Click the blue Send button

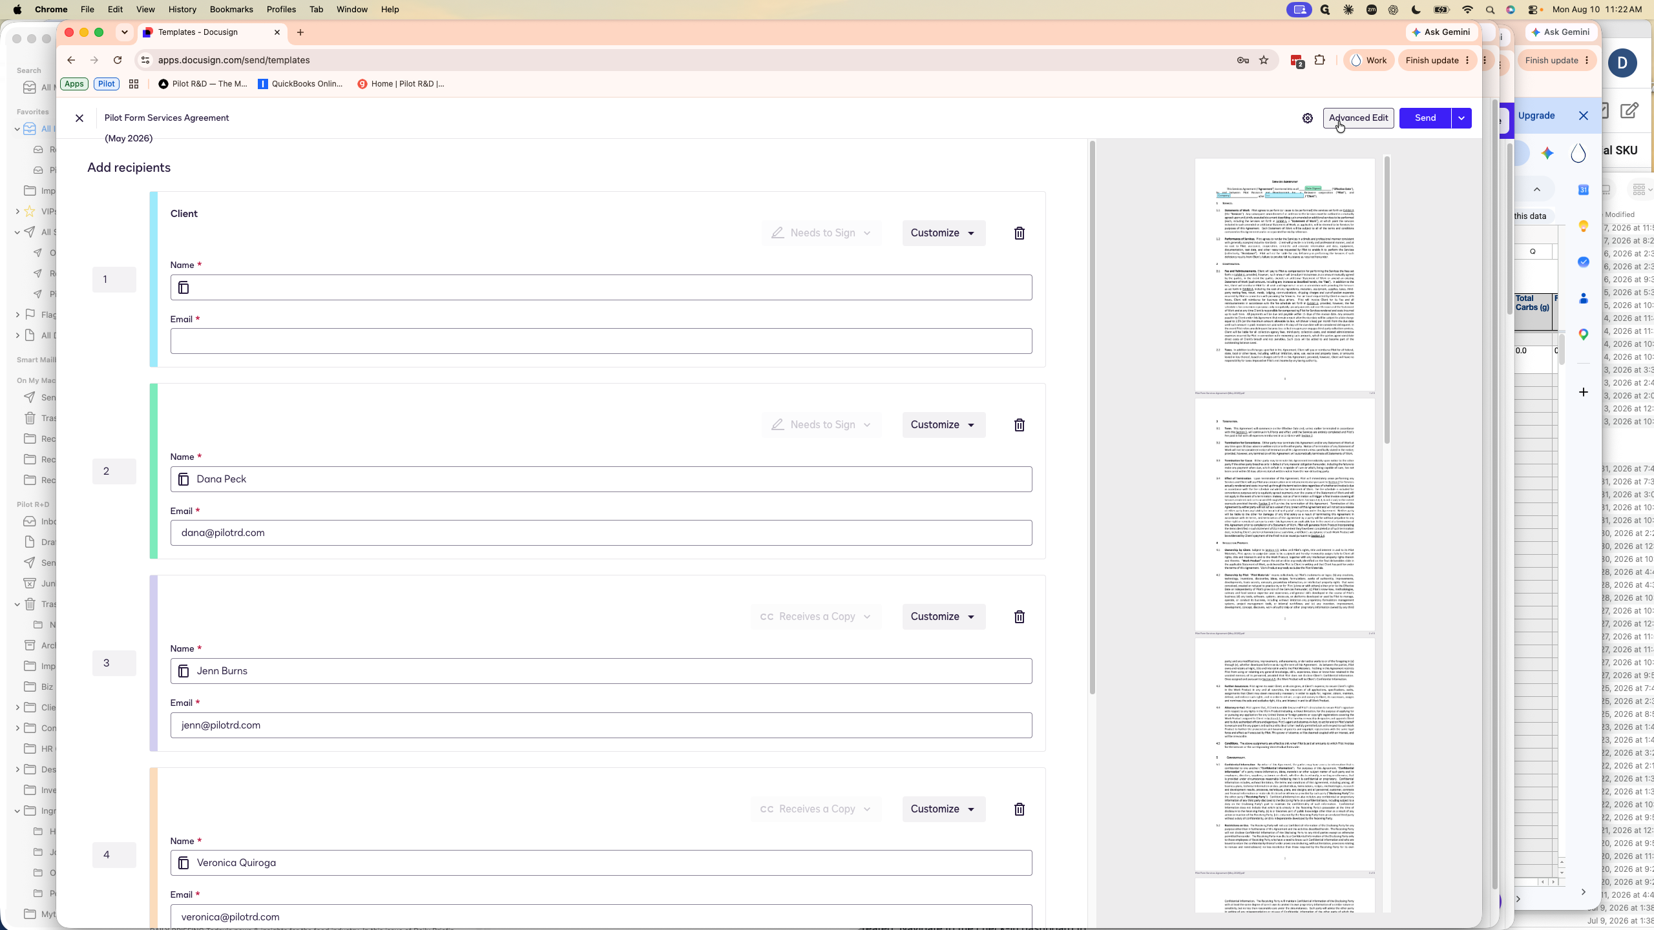point(1425,118)
